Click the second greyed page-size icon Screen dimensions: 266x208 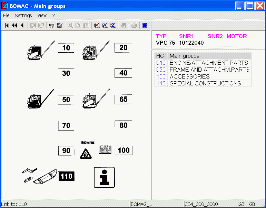86,25
